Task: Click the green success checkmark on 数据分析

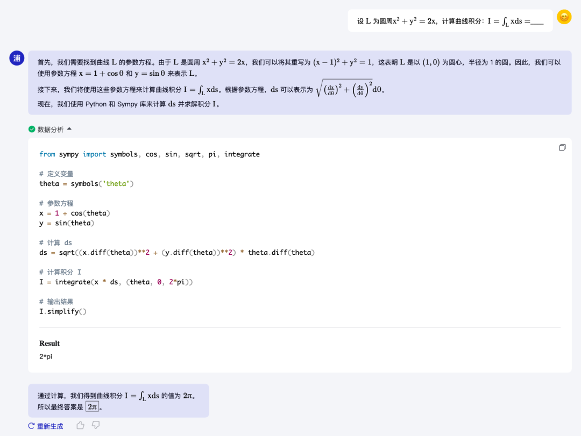Action: click(x=33, y=129)
